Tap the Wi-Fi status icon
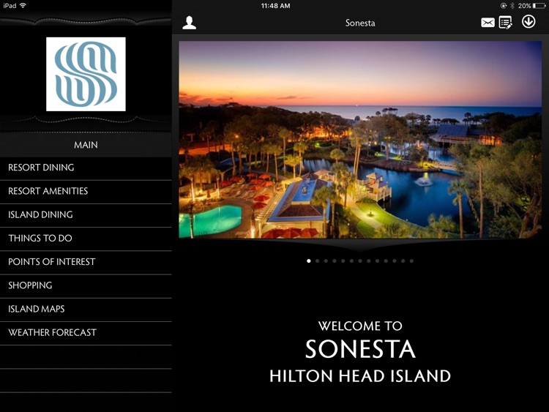 [23, 6]
